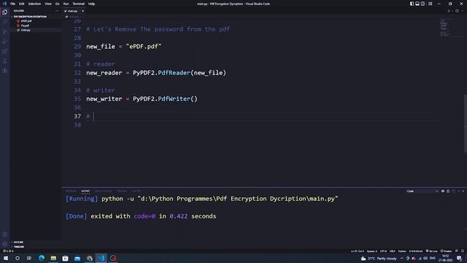Toggle primary sidebar layout icon
This screenshot has height=263, width=467.
coord(412,4)
